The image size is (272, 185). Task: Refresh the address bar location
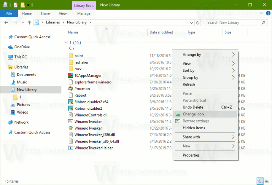[198, 23]
